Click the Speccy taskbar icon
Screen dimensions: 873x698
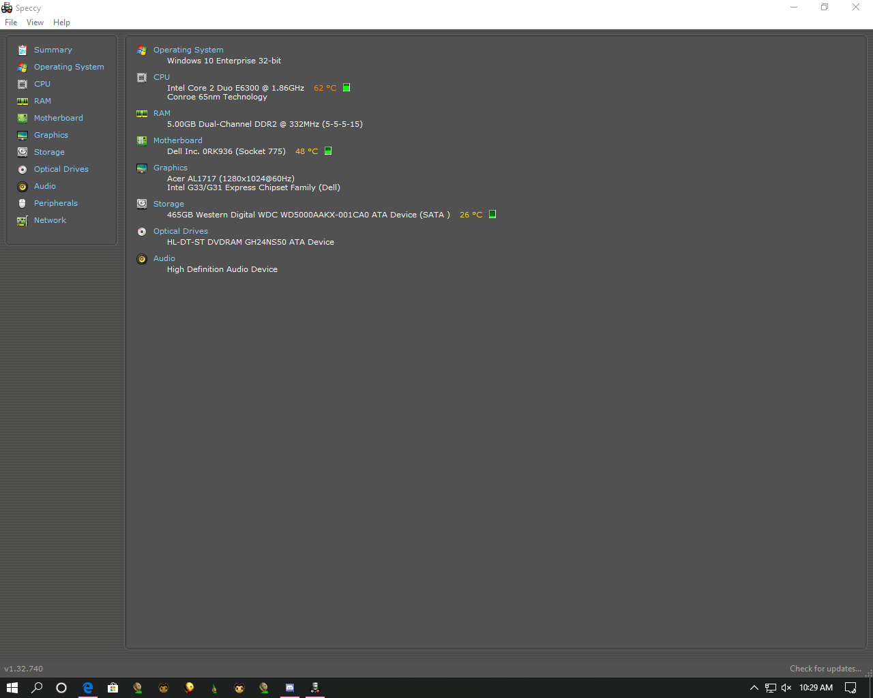[315, 688]
